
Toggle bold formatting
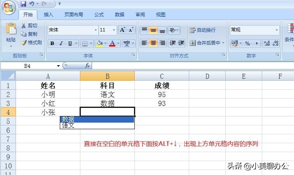[52, 43]
